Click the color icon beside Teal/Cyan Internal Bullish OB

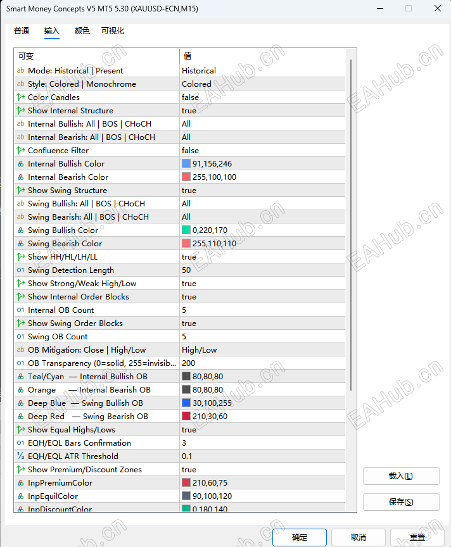[x=21, y=377]
